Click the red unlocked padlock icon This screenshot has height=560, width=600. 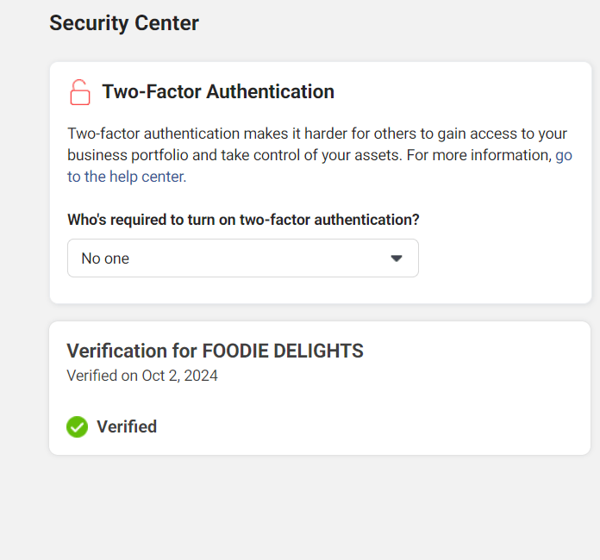[x=79, y=92]
